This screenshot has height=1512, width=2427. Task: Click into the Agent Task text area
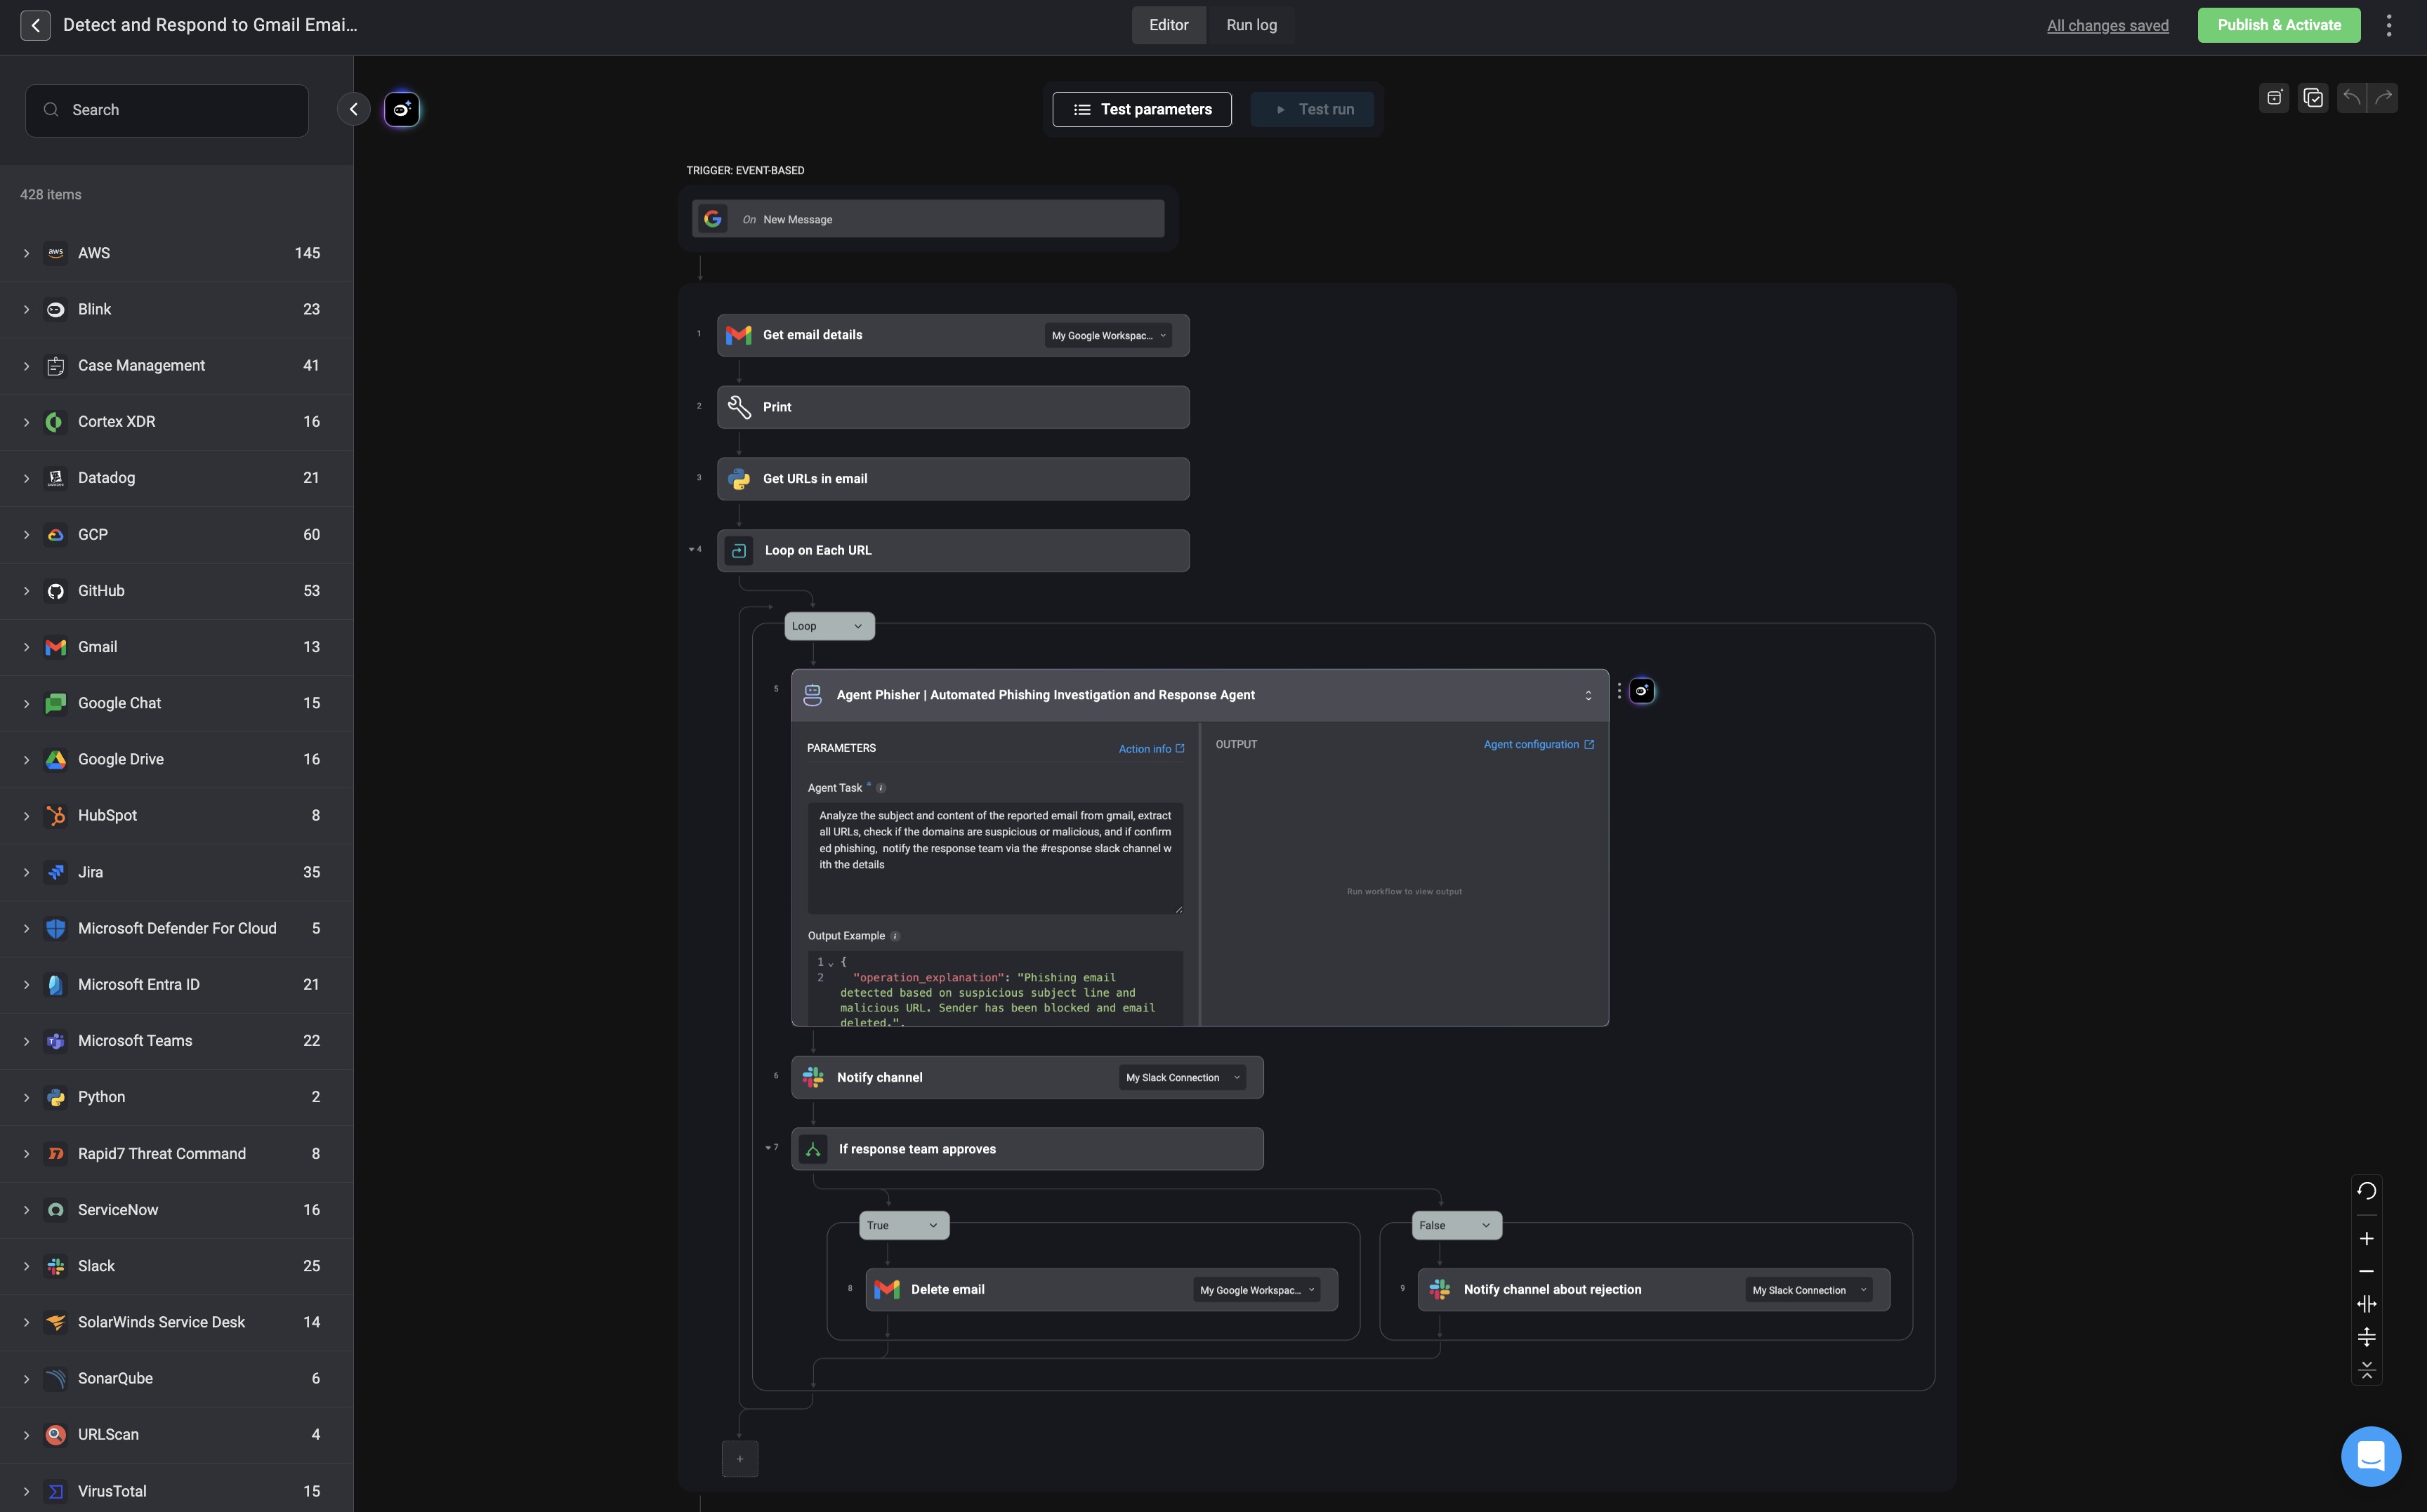pos(995,858)
